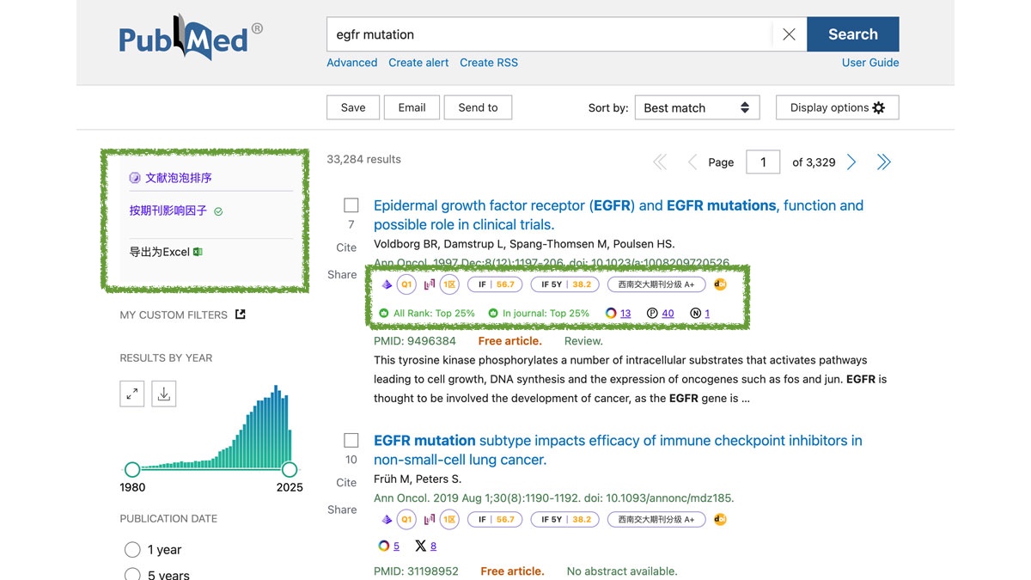Viewport: 1031px width, 580px height.
Task: Clear the search box with X icon
Action: click(789, 34)
